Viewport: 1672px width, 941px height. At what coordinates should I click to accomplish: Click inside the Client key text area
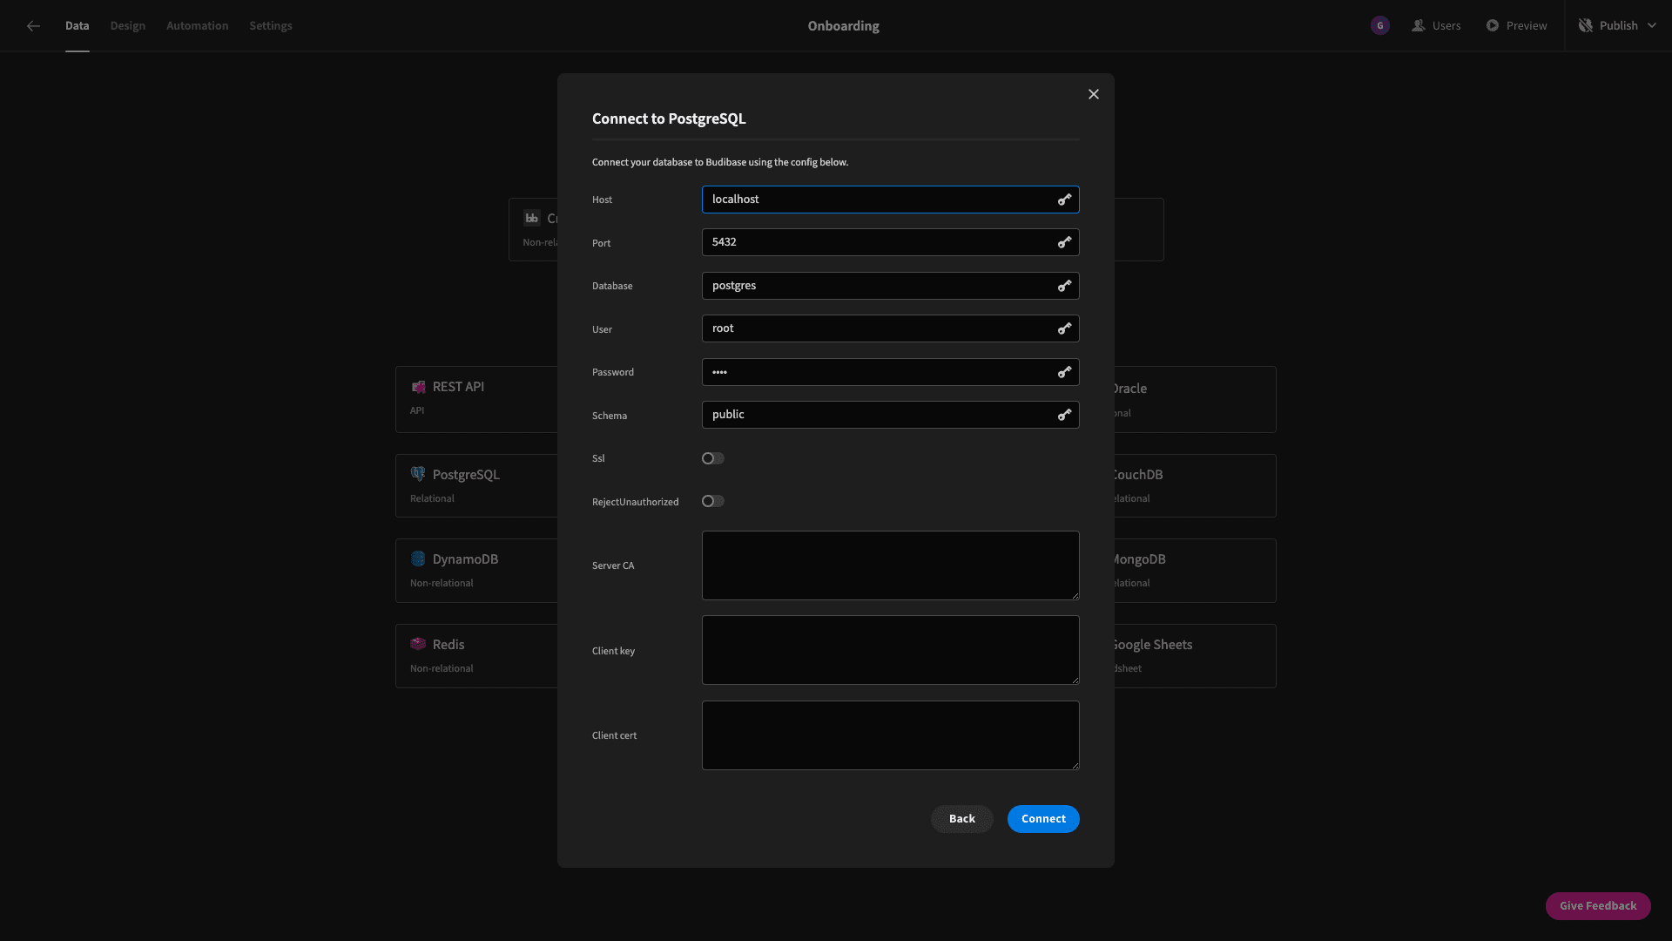[x=890, y=650]
